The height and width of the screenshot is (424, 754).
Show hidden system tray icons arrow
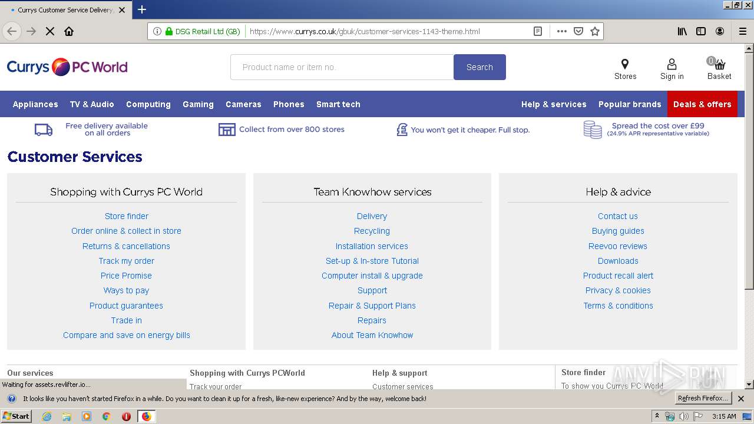coord(657,416)
